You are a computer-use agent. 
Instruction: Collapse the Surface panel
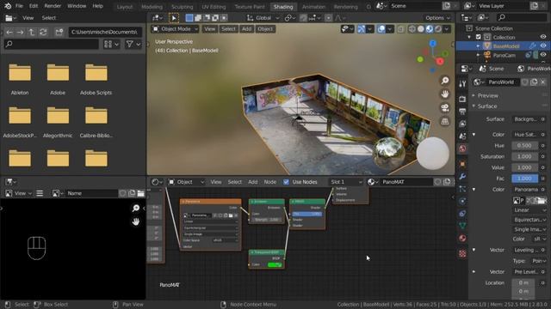point(474,106)
